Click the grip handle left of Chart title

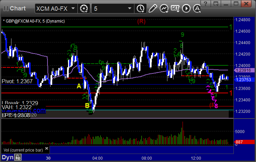point(6,8)
